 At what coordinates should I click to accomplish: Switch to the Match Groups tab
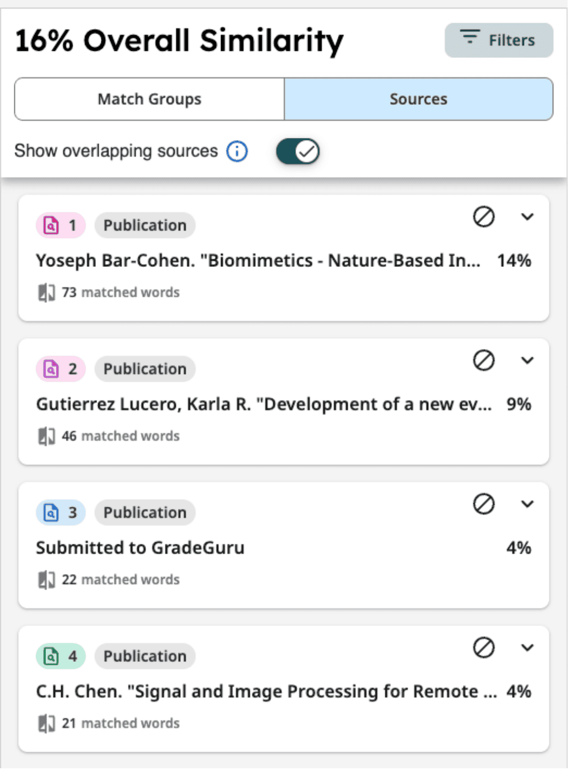pos(150,99)
